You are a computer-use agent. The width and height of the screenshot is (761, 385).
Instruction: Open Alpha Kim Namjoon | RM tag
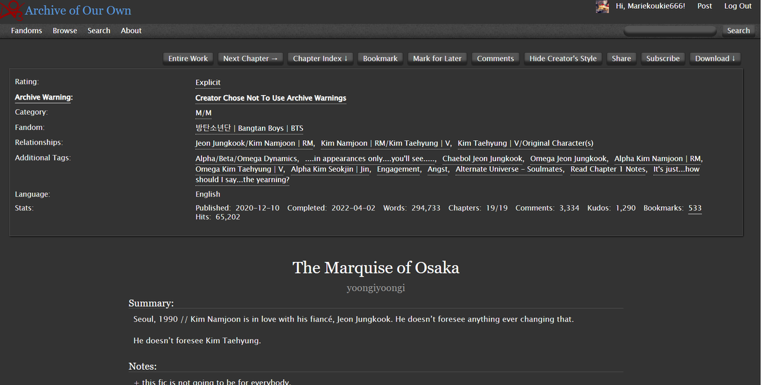click(x=658, y=159)
